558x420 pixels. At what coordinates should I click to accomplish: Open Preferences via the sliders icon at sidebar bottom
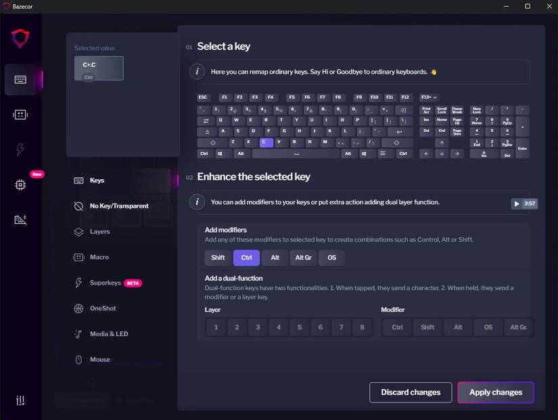tap(20, 400)
